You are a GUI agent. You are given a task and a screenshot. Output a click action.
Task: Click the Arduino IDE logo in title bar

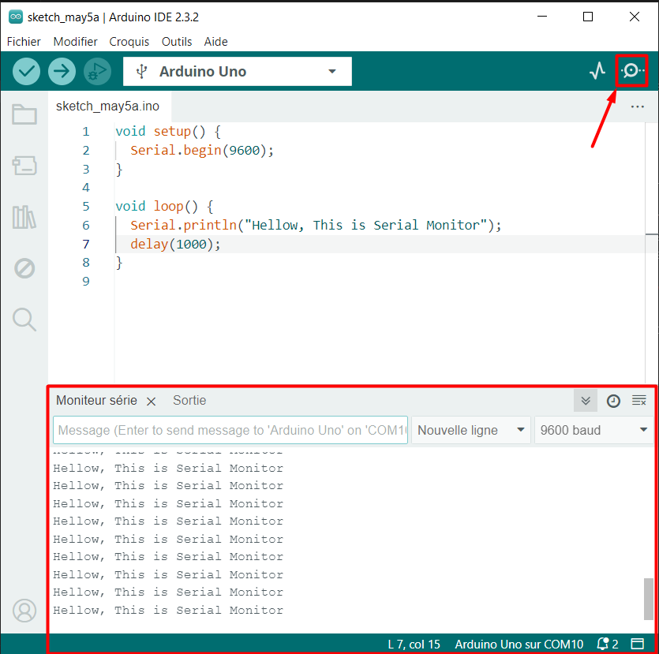pyautogui.click(x=16, y=17)
